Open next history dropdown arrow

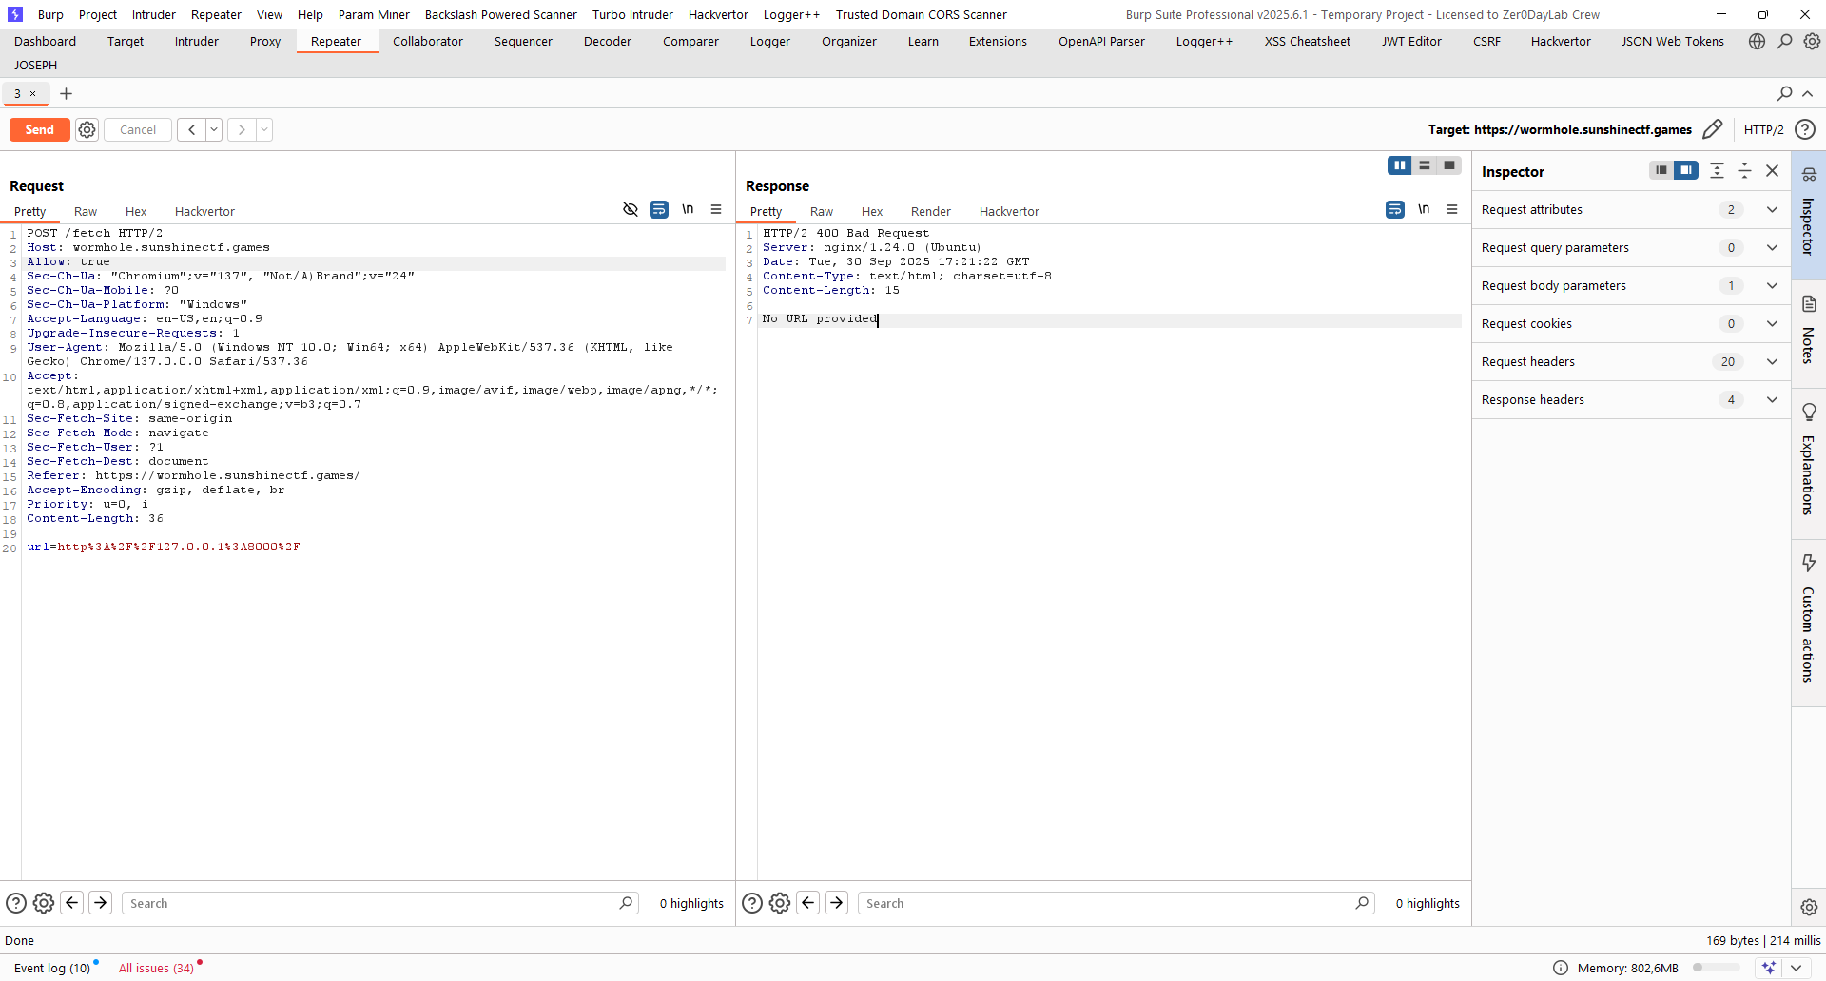264,130
